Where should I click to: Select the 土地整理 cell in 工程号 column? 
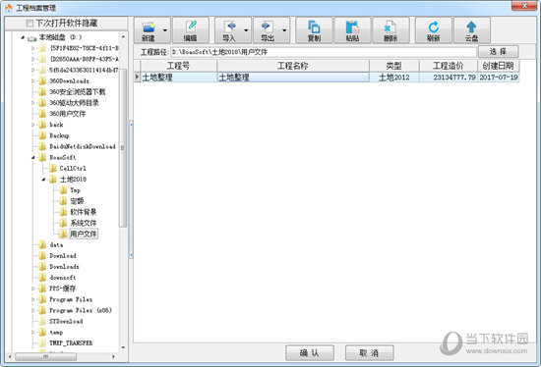point(178,78)
